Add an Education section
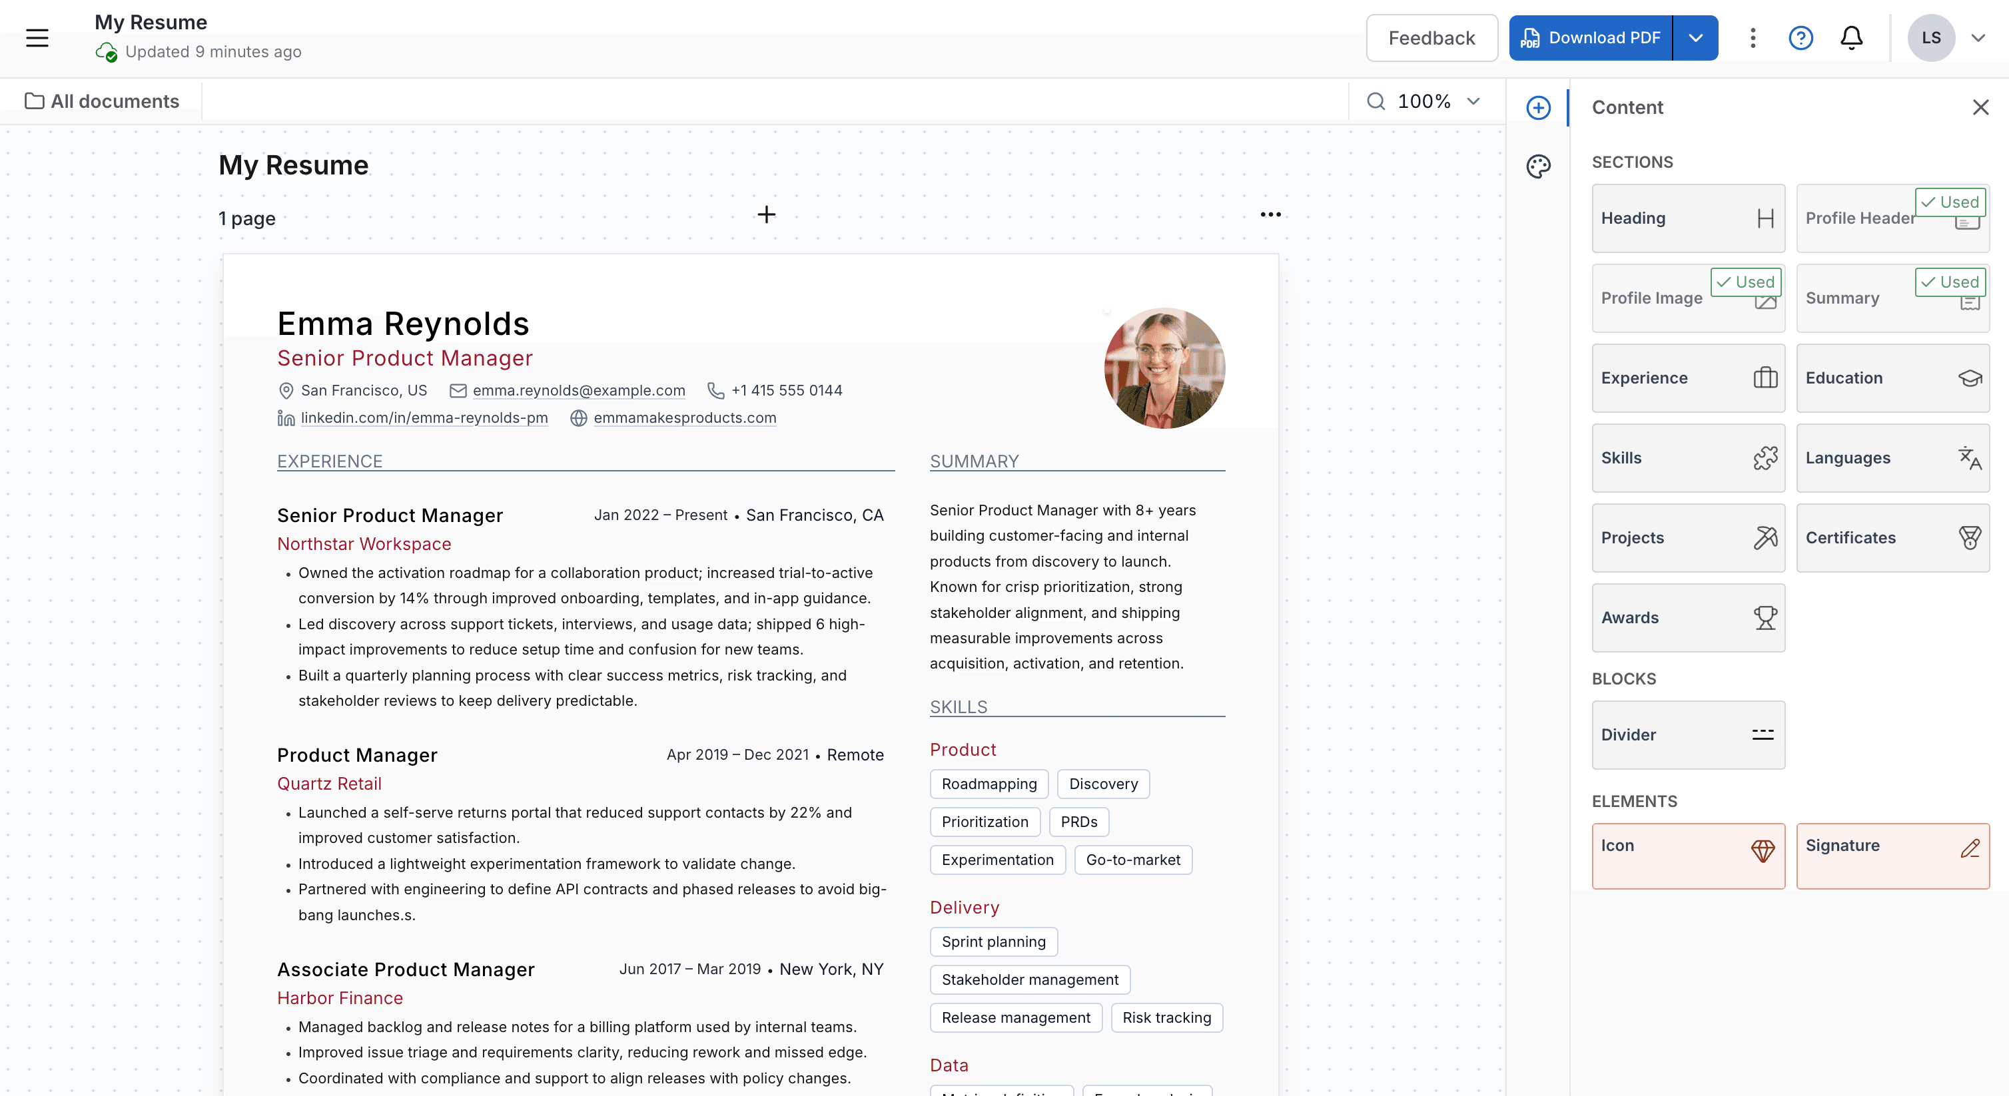 (x=1892, y=378)
